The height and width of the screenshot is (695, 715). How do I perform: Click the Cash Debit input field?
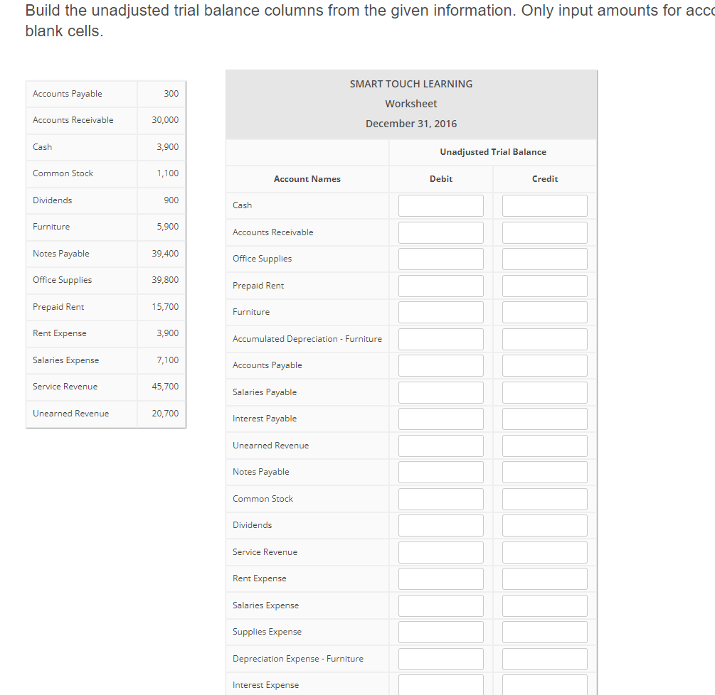click(x=440, y=205)
